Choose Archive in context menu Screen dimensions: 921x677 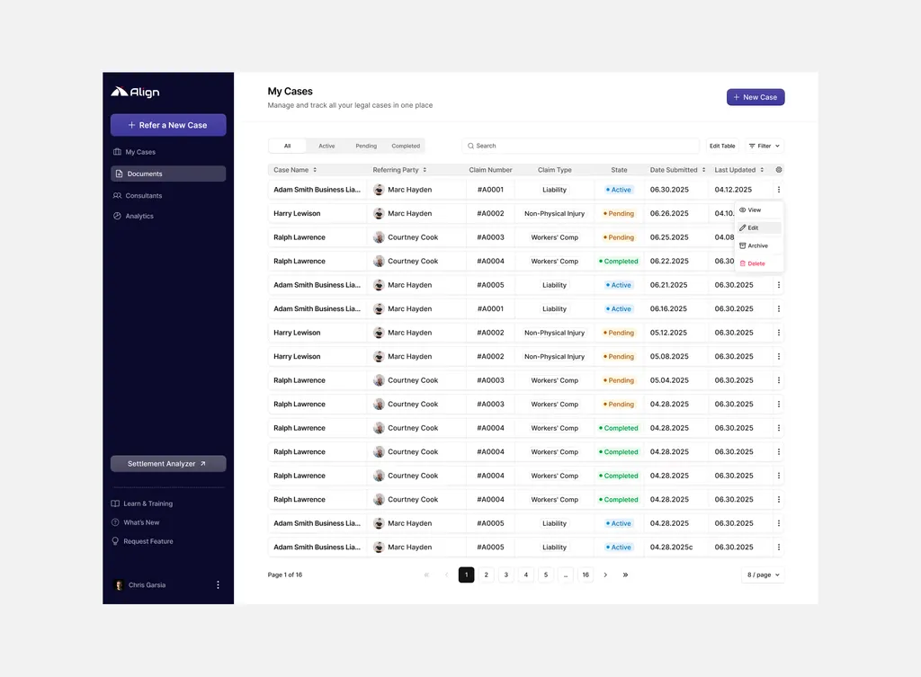pos(758,246)
